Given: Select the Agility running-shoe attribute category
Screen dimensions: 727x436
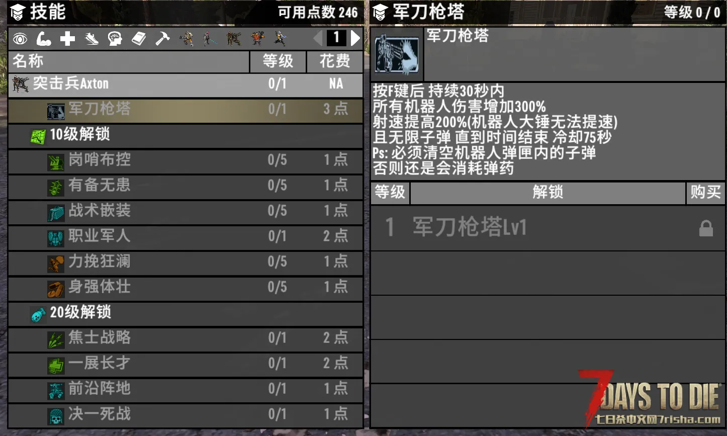Looking at the screenshot, I should (x=91, y=38).
